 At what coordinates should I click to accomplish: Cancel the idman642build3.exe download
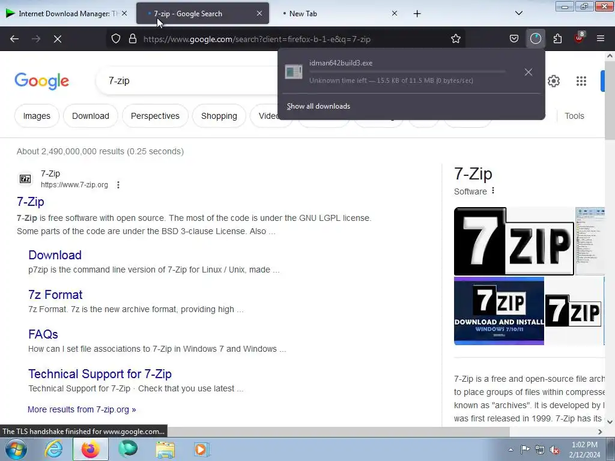point(529,72)
